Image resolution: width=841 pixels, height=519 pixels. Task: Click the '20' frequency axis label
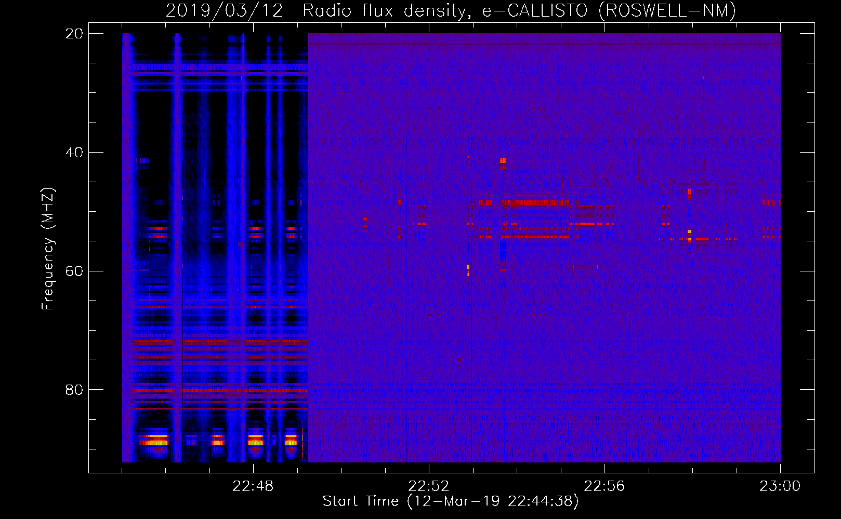[74, 34]
